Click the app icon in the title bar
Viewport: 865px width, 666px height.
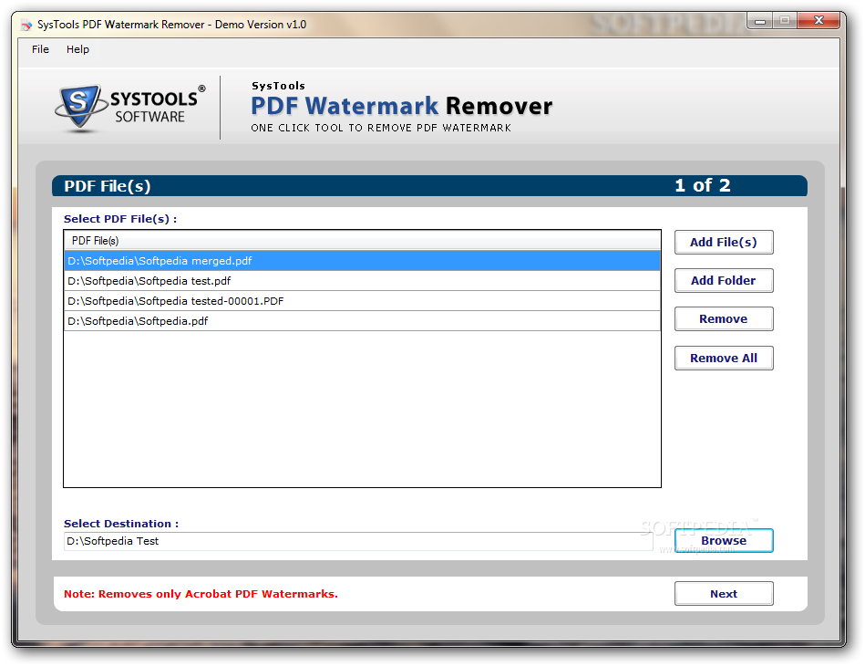click(x=26, y=25)
